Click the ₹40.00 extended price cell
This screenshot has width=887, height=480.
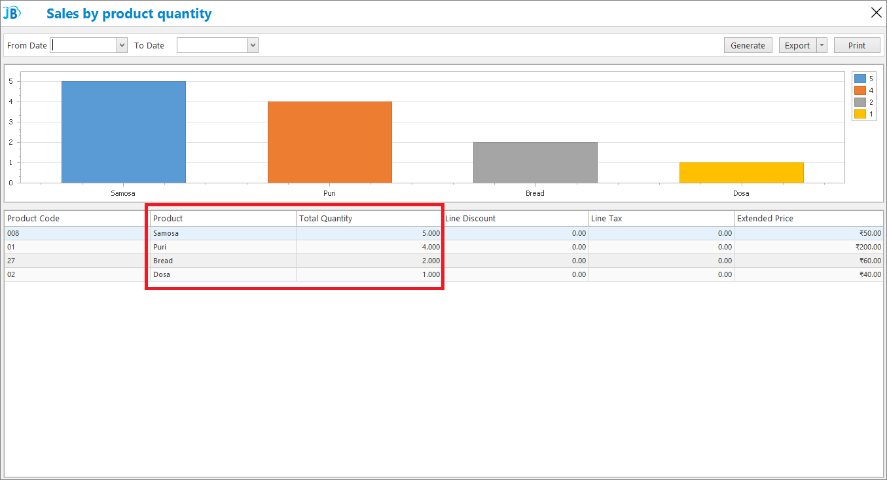pyautogui.click(x=808, y=274)
